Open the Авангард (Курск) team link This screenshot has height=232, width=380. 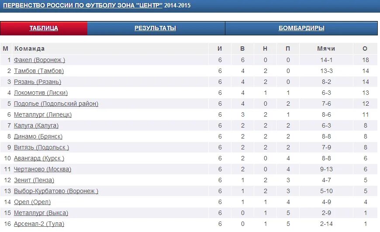(39, 158)
